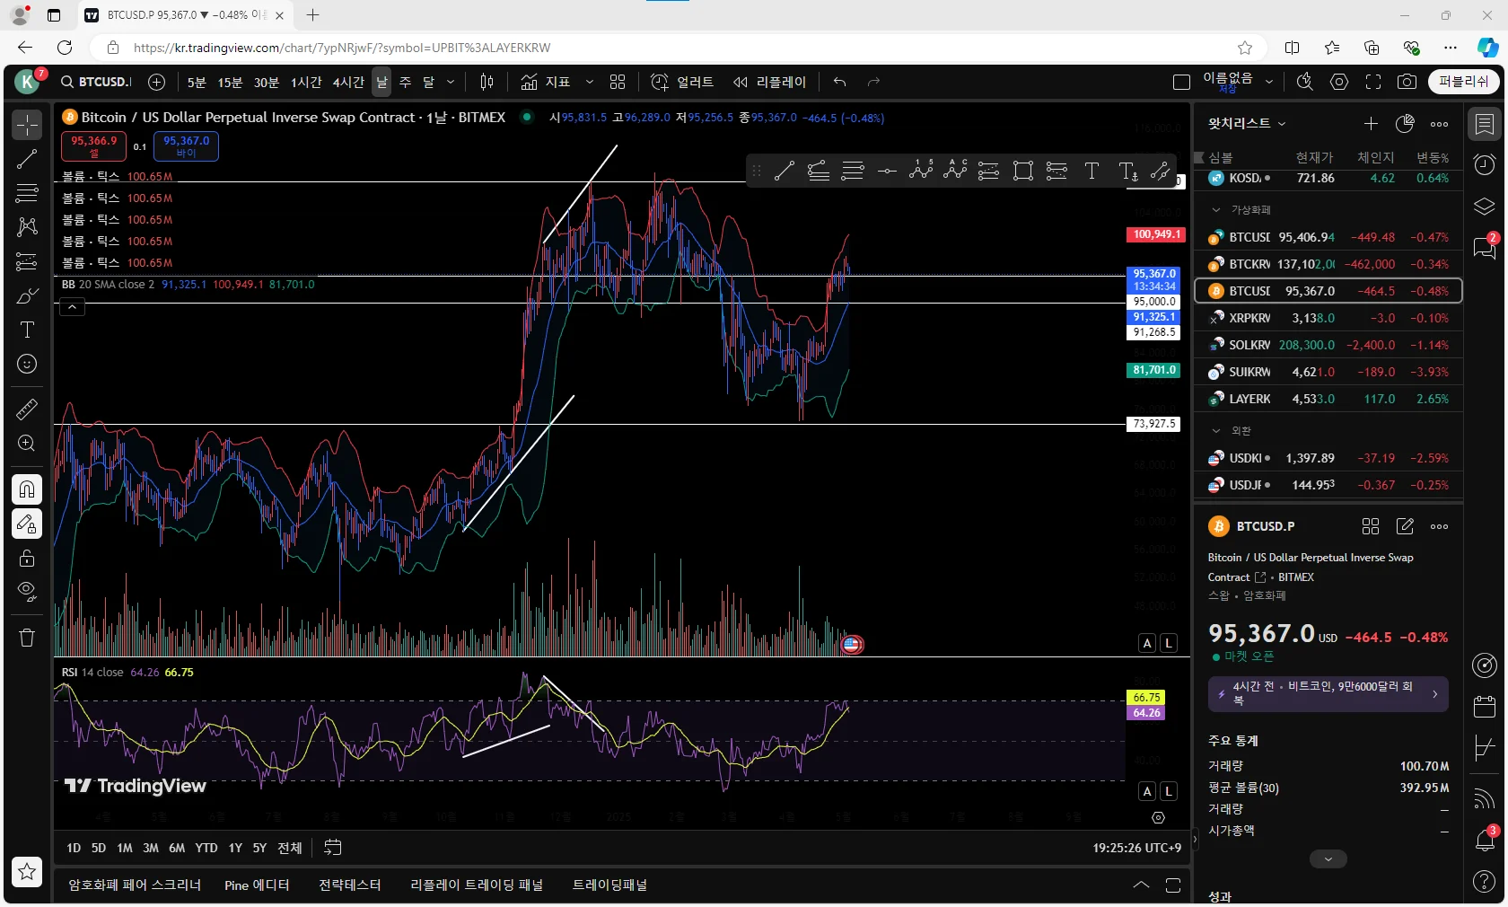Viewport: 1508px width, 907px height.
Task: Open the emoji and icons tool
Action: pos(27,364)
